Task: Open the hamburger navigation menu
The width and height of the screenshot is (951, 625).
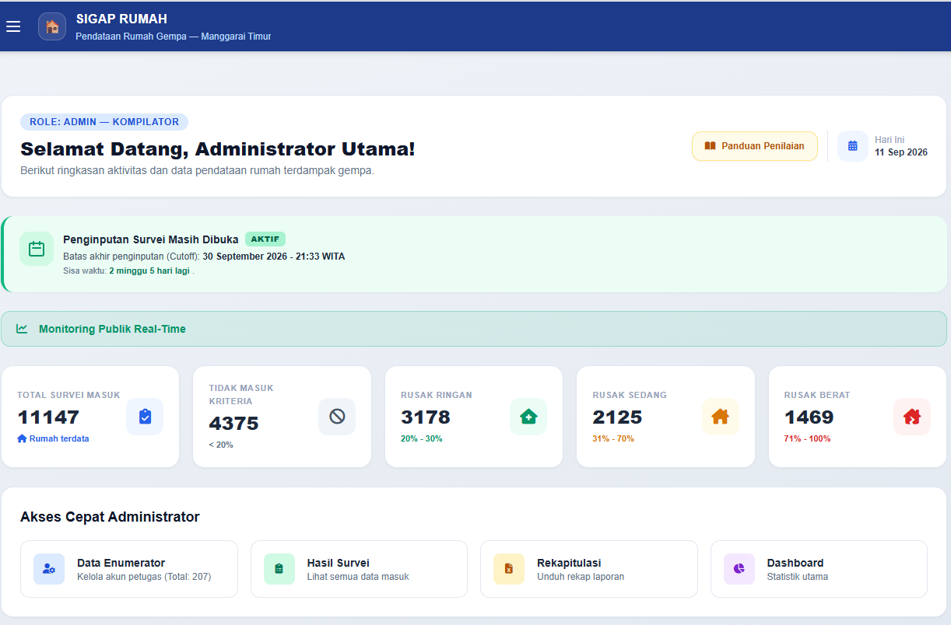Action: 13,26
